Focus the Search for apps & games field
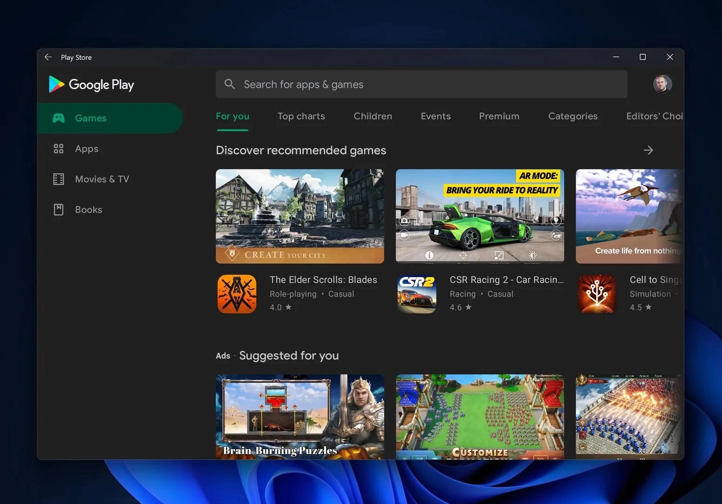The height and width of the screenshot is (504, 722). [x=421, y=84]
